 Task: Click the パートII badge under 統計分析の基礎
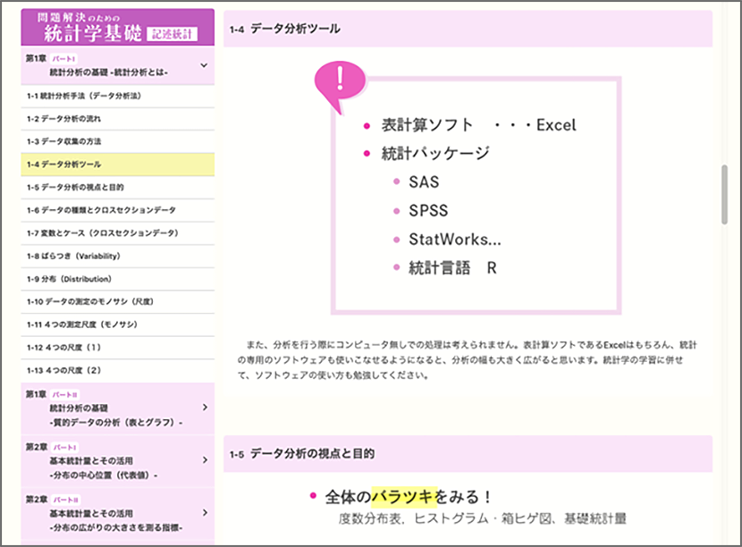pyautogui.click(x=65, y=395)
